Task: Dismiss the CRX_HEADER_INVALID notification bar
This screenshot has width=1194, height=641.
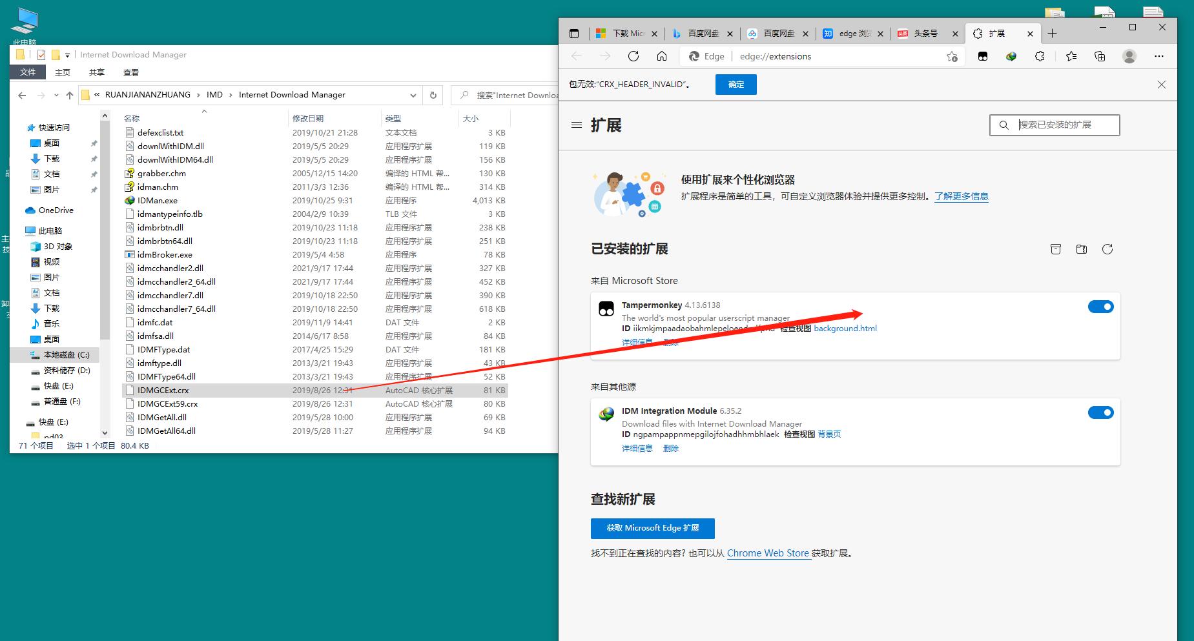Action: coord(1162,85)
